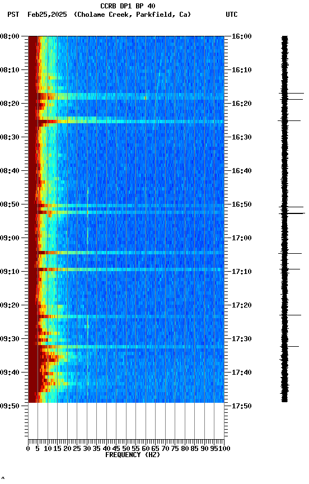Click the PST time label "09:30"
Screen dimensions: 309x484
[10, 339]
